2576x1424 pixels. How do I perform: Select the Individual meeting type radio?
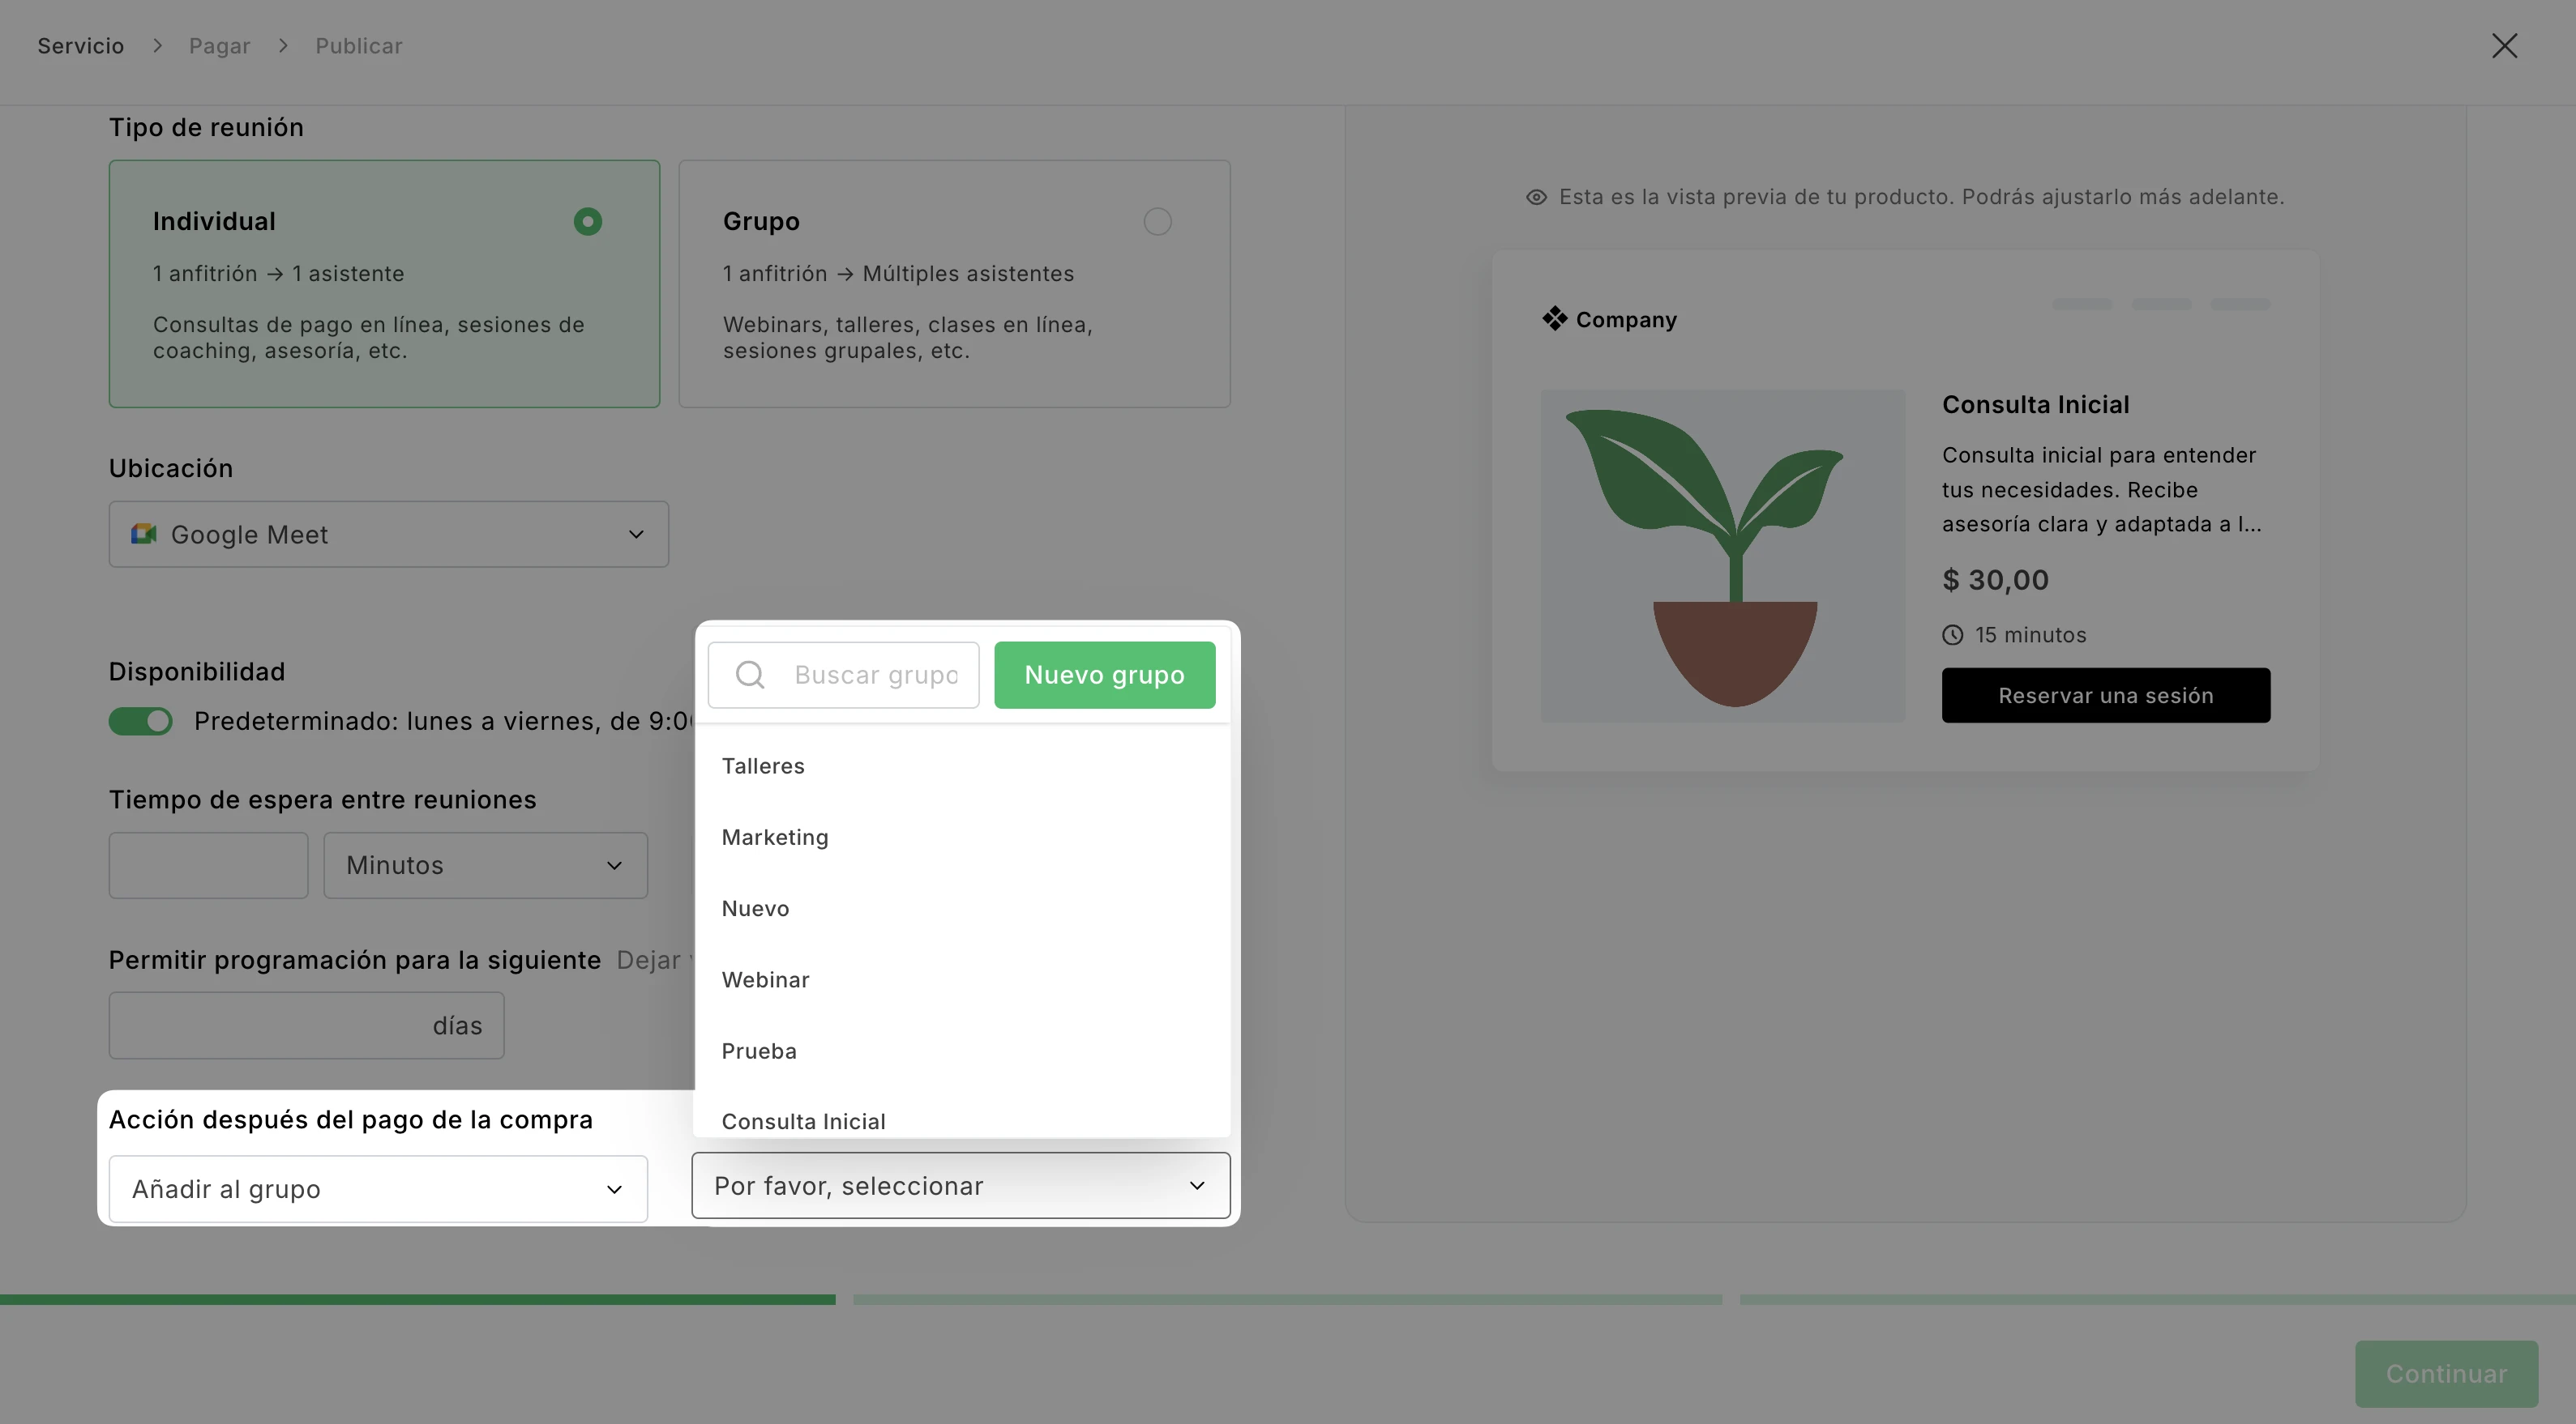(x=588, y=222)
